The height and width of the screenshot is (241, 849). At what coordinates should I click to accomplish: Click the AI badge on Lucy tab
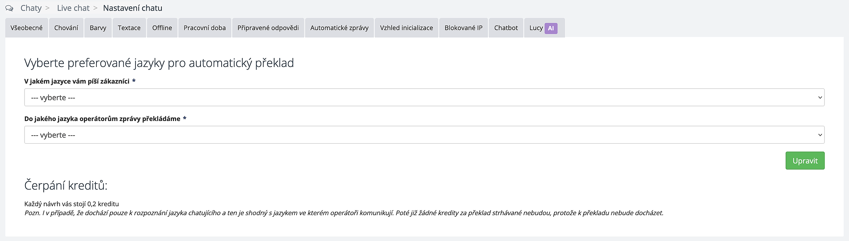[551, 28]
